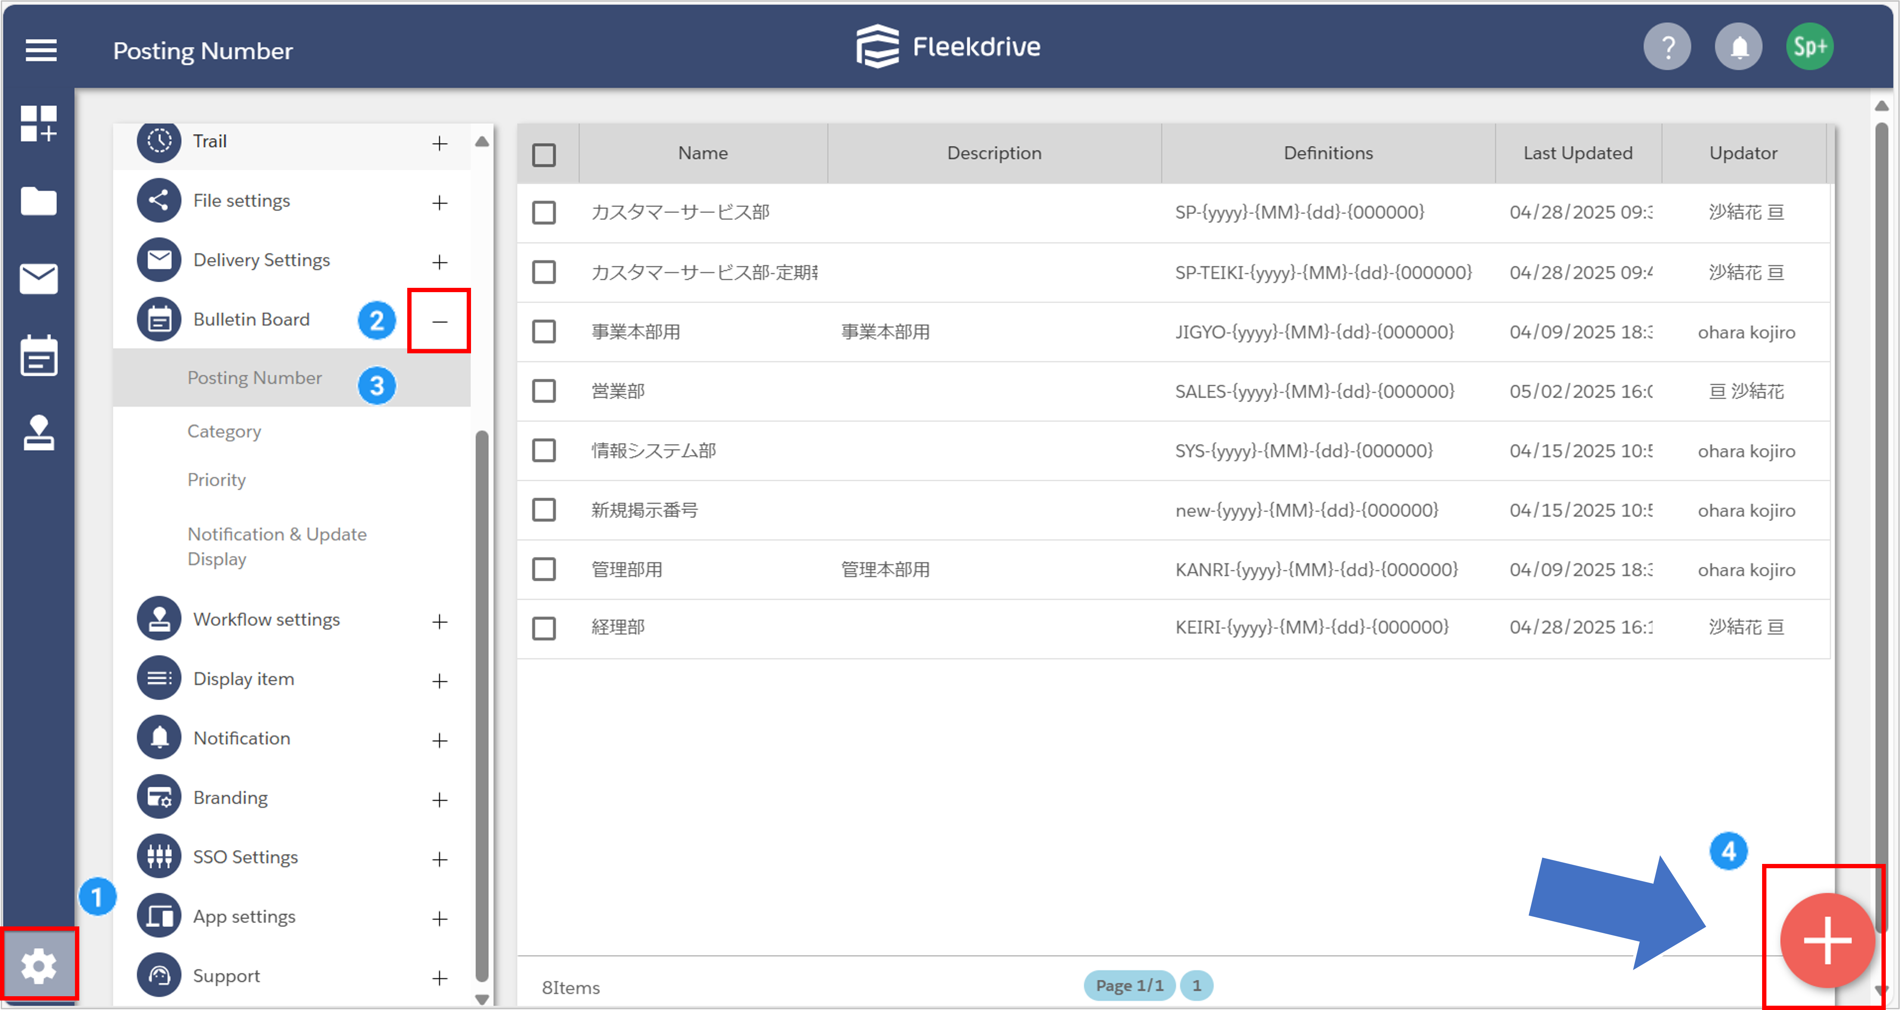The width and height of the screenshot is (1900, 1010).
Task: Expand the Workflow settings section
Action: tap(440, 621)
